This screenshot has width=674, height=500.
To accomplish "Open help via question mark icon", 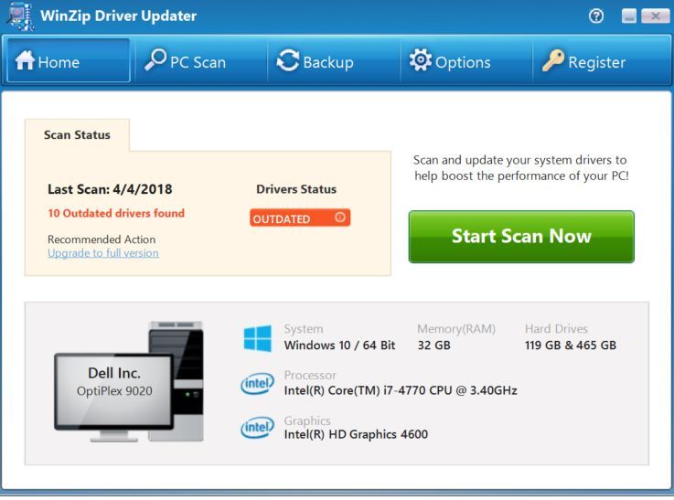I will 595,16.
